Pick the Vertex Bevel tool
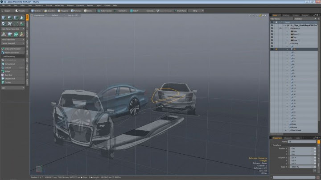The width and height of the screenshot is (321, 180). (x=10, y=64)
